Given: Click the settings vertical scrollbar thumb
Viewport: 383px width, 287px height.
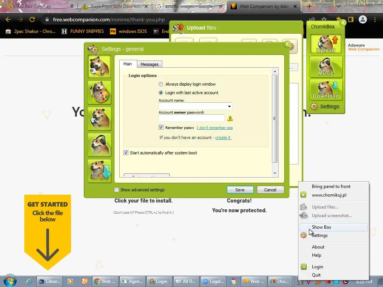Looking at the screenshot, I should click(x=275, y=118).
